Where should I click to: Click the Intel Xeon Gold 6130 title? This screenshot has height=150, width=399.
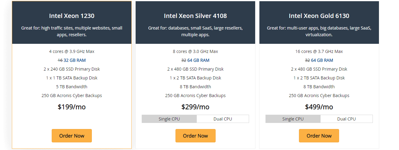tap(319, 16)
